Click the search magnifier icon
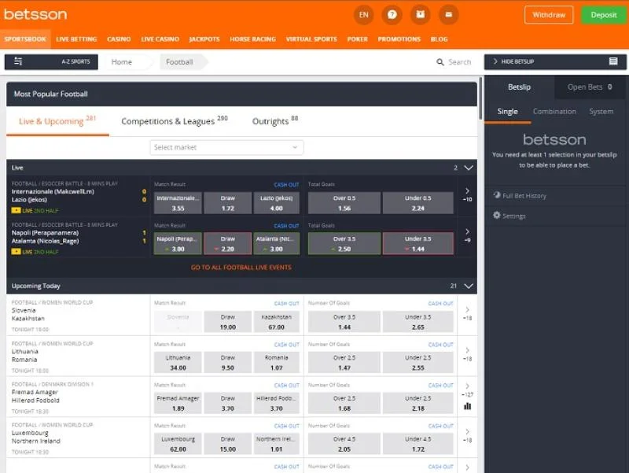This screenshot has width=629, height=473. click(x=440, y=62)
